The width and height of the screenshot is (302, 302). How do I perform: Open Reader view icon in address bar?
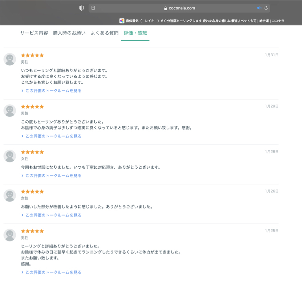[x=93, y=8]
